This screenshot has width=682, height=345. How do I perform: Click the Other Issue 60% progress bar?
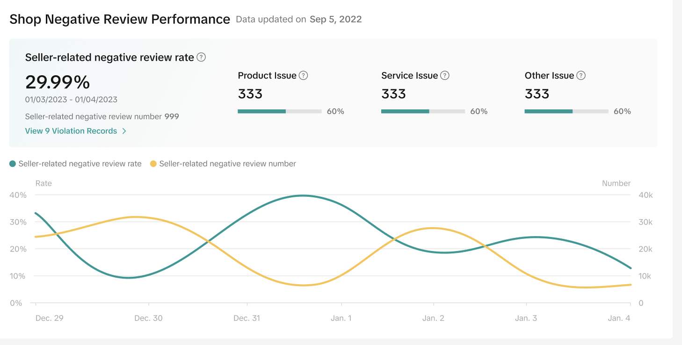click(566, 112)
